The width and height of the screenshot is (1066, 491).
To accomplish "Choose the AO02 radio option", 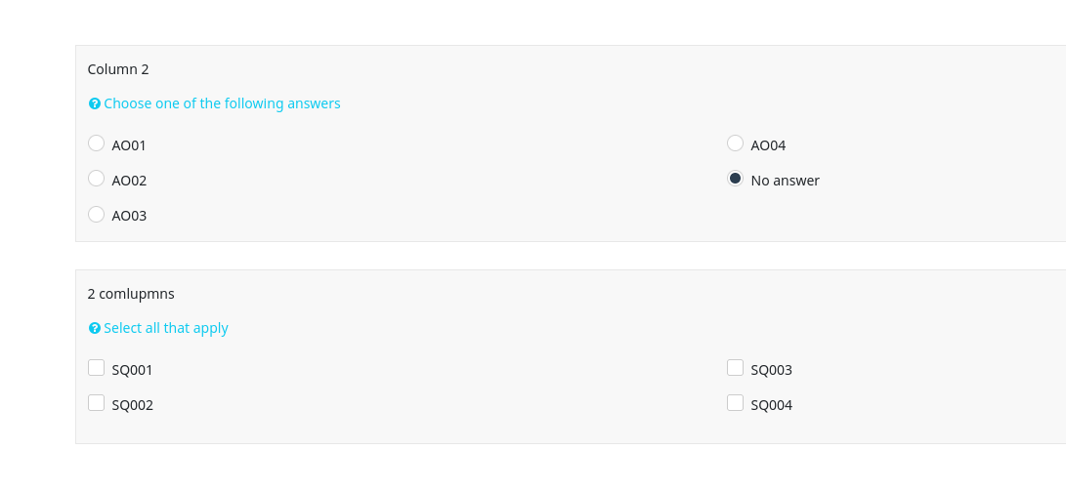I will [x=96, y=179].
